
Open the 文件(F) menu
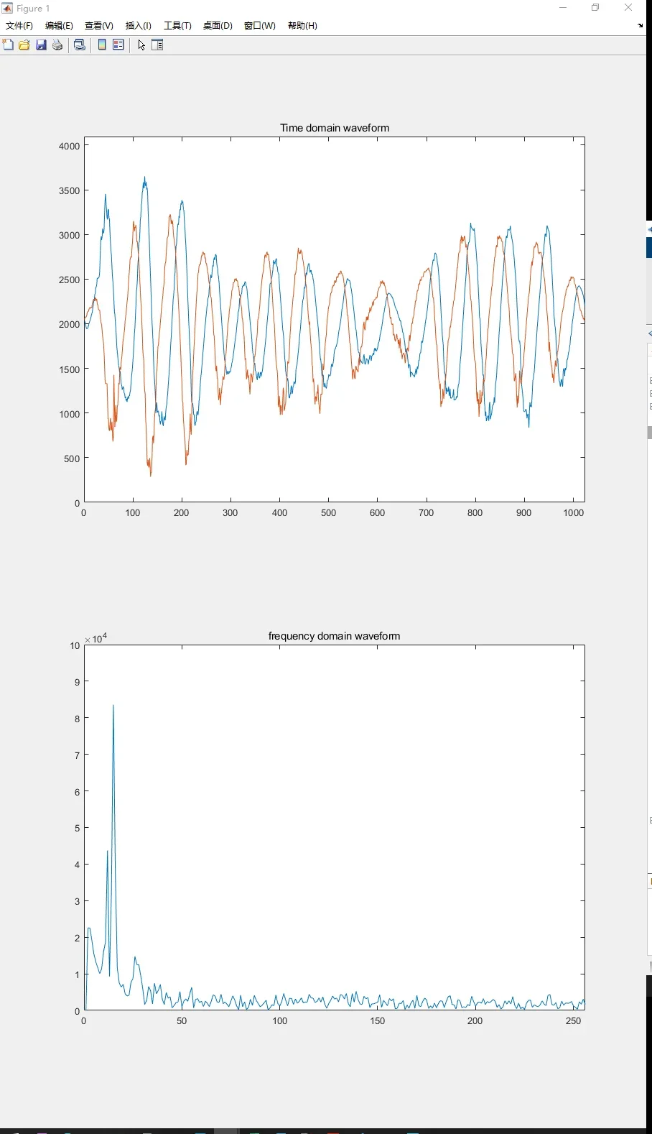click(19, 26)
